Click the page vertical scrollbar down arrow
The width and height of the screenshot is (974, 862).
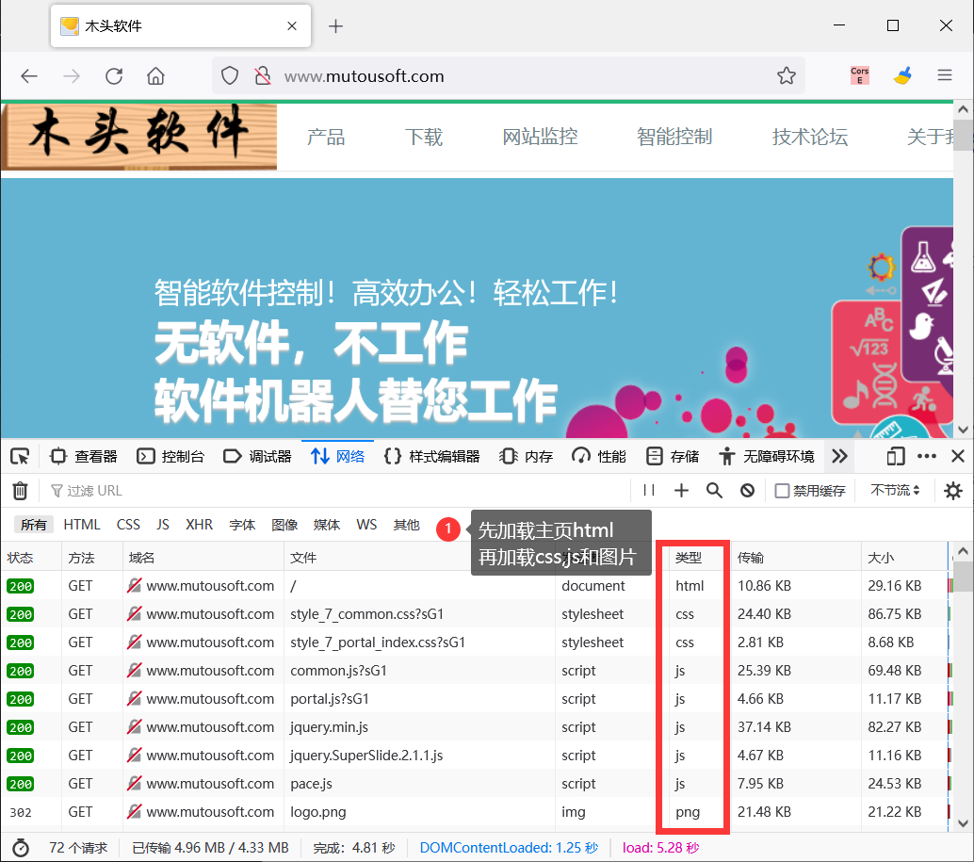[963, 430]
